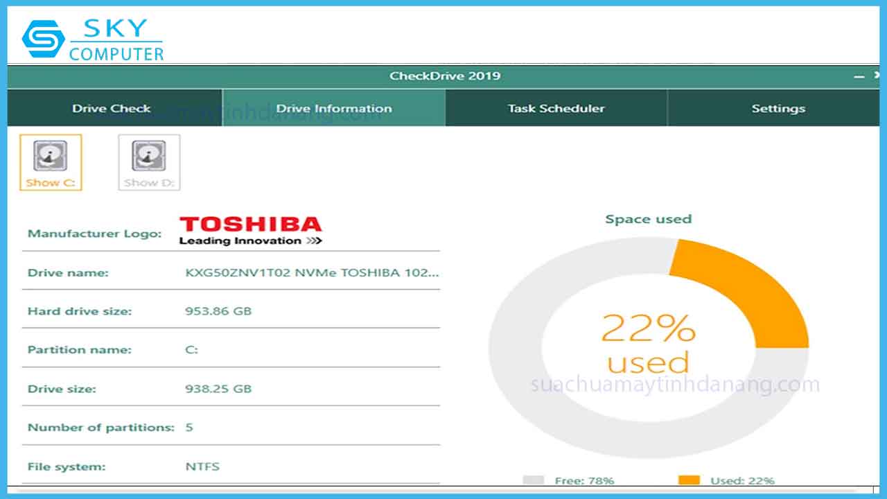887x499 pixels.
Task: Click the Sky Computer logo
Action: click(94, 39)
